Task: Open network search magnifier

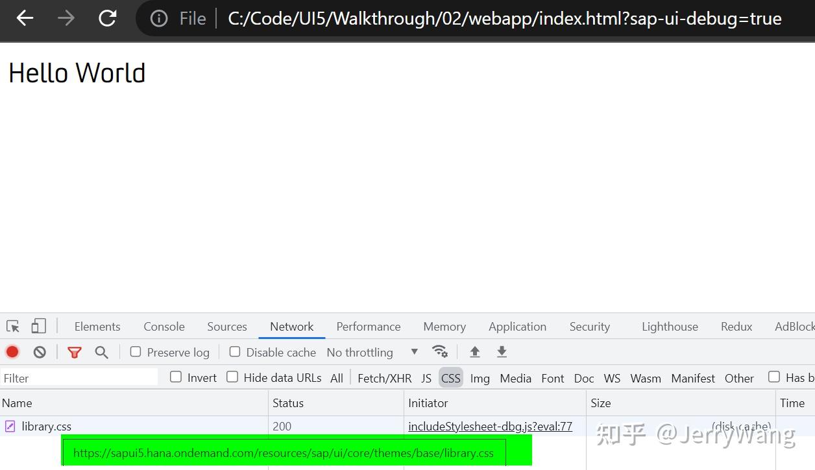Action: pyautogui.click(x=103, y=351)
